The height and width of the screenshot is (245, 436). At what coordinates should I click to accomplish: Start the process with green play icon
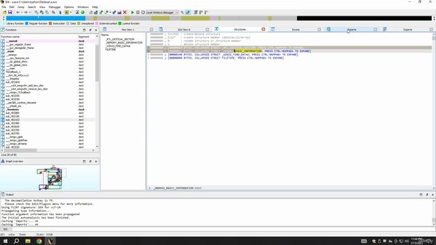(x=132, y=12)
